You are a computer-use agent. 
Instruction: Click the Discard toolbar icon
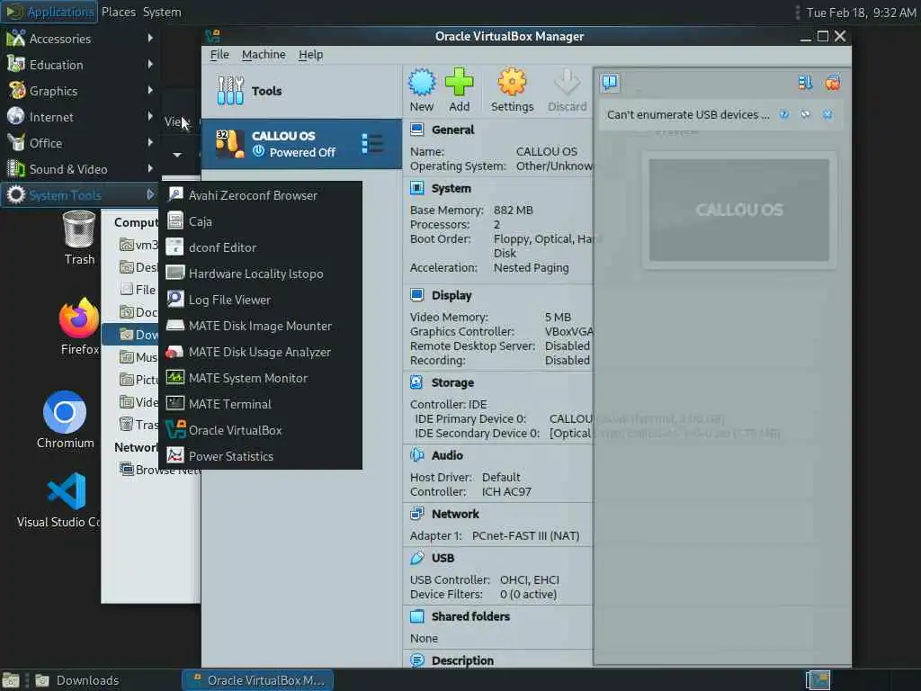click(567, 83)
